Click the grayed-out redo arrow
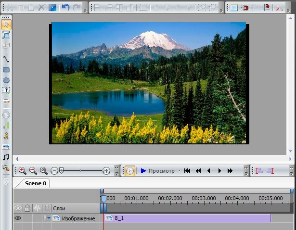 tap(77, 8)
